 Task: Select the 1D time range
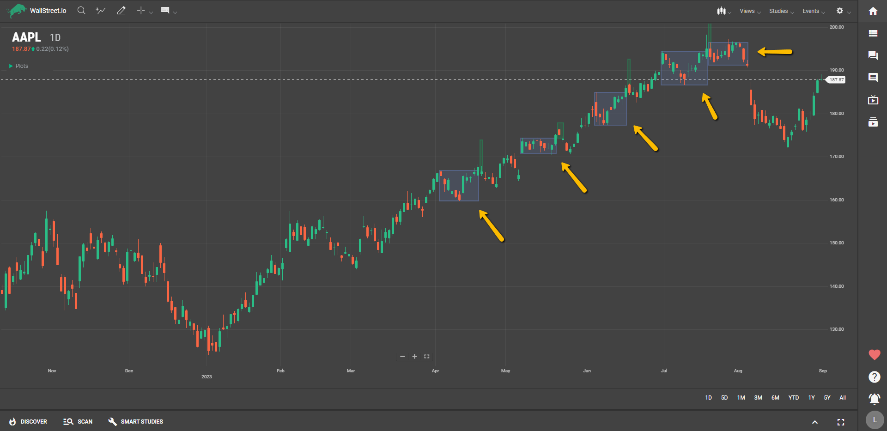tap(708, 398)
